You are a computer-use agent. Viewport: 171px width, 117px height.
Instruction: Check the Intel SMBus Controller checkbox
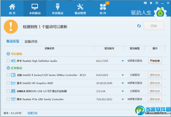(8, 75)
